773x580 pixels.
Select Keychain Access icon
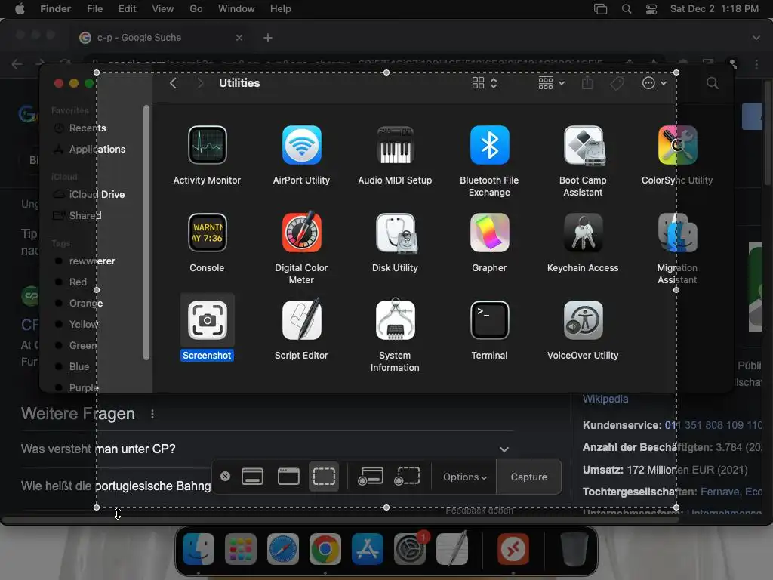584,233
